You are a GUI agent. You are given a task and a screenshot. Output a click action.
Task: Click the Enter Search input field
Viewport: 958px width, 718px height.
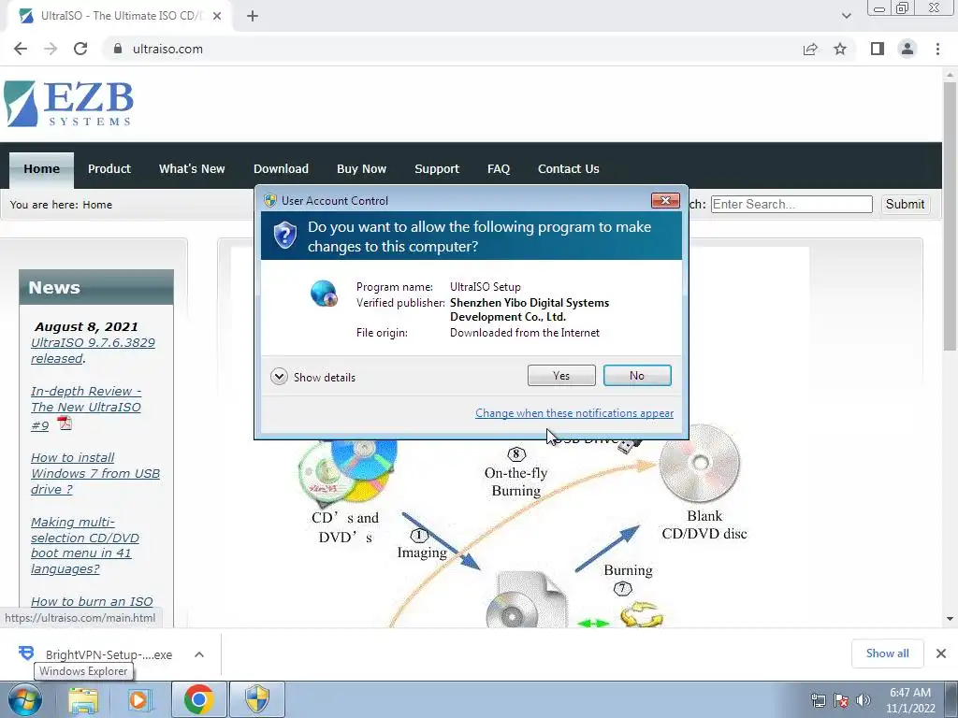click(x=791, y=204)
